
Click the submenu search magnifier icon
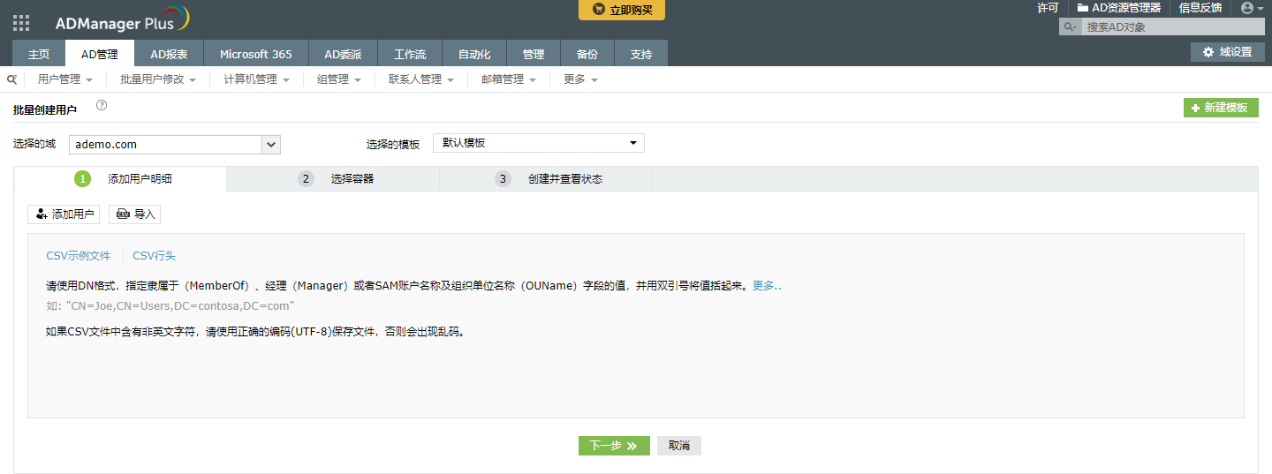pos(11,79)
